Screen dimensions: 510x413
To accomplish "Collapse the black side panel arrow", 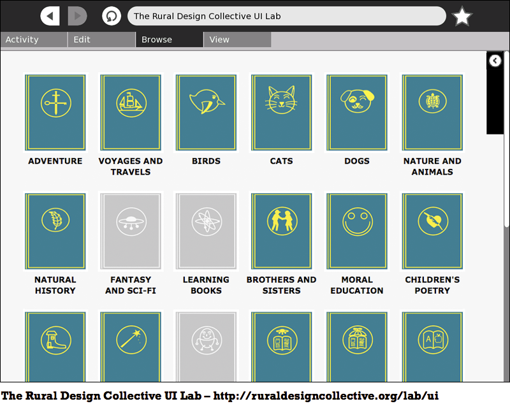I will (495, 61).
